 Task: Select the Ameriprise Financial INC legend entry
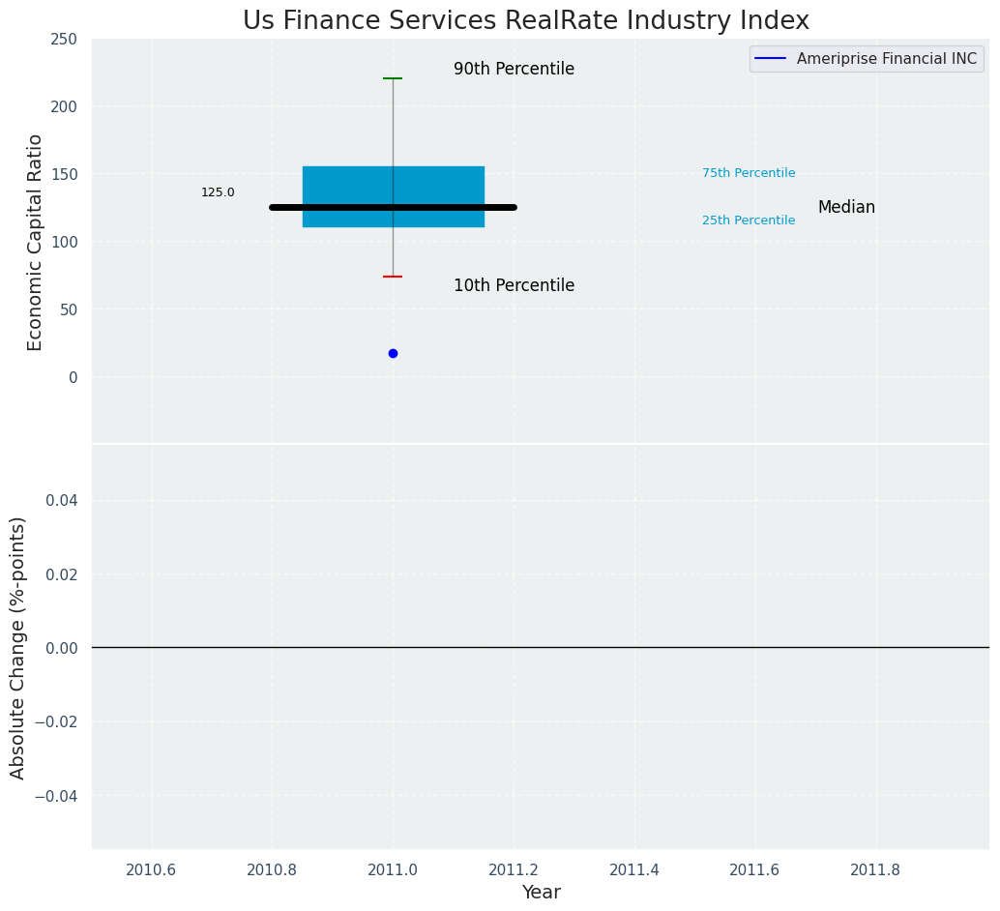[886, 59]
